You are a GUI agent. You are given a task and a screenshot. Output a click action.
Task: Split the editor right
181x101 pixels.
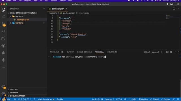174,9
